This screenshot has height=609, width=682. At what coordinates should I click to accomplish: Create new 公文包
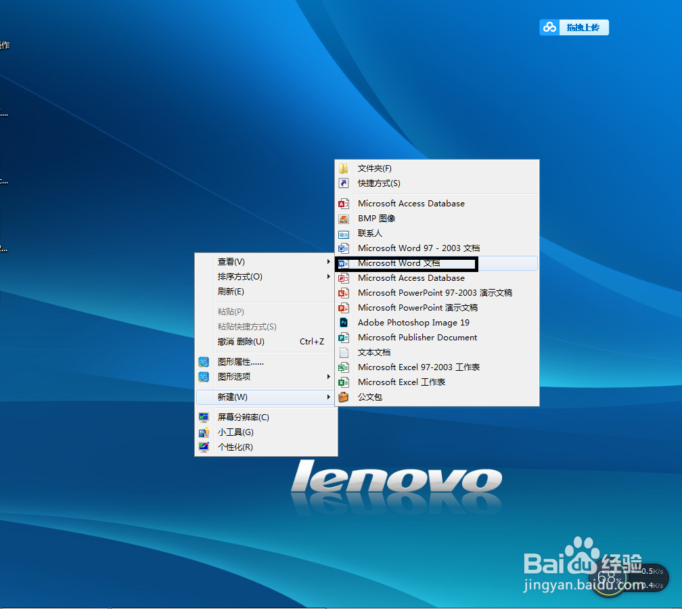point(436,397)
